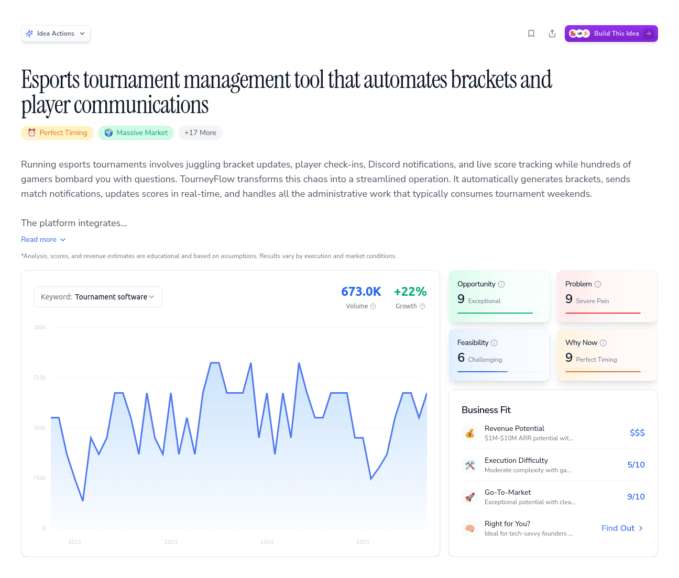This screenshot has height=578, width=679.
Task: Open the Idea Actions dropdown
Action: coord(56,33)
